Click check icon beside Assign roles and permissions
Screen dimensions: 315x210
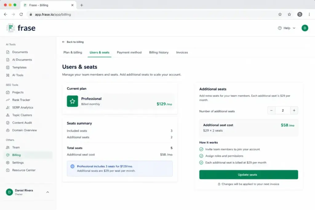point(201,156)
